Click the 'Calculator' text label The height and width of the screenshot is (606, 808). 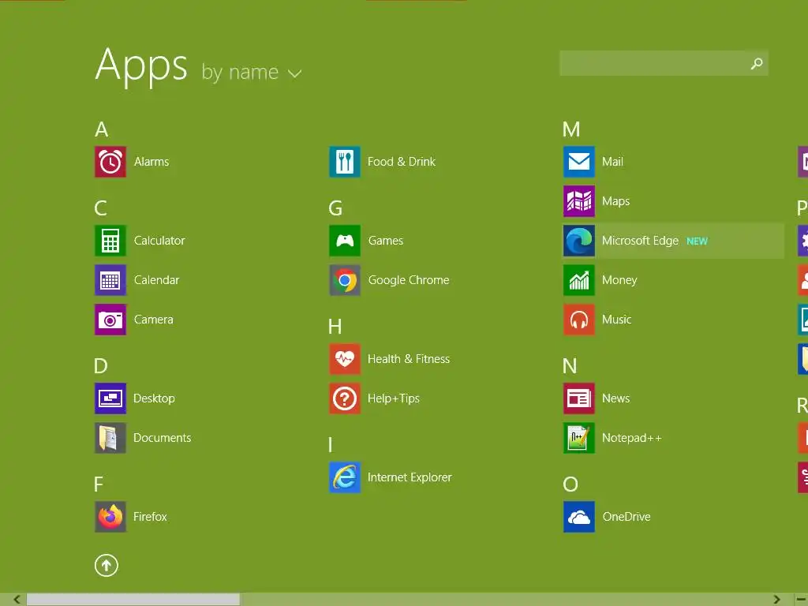pos(159,241)
